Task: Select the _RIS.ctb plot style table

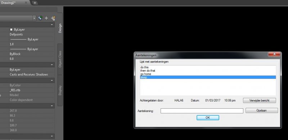Action: [15, 90]
